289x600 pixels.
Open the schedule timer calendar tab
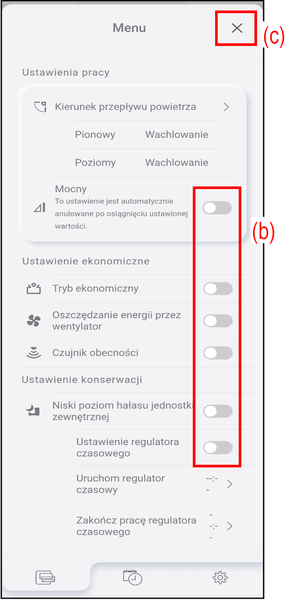click(x=132, y=578)
